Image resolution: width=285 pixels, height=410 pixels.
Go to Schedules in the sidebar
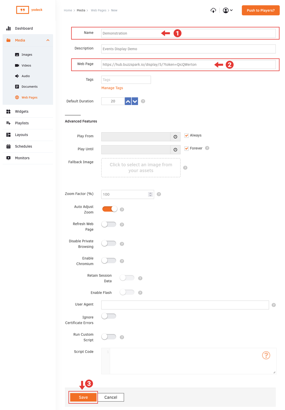point(23,147)
